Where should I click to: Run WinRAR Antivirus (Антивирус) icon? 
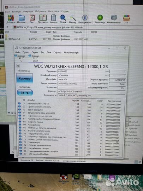(100, 19)
